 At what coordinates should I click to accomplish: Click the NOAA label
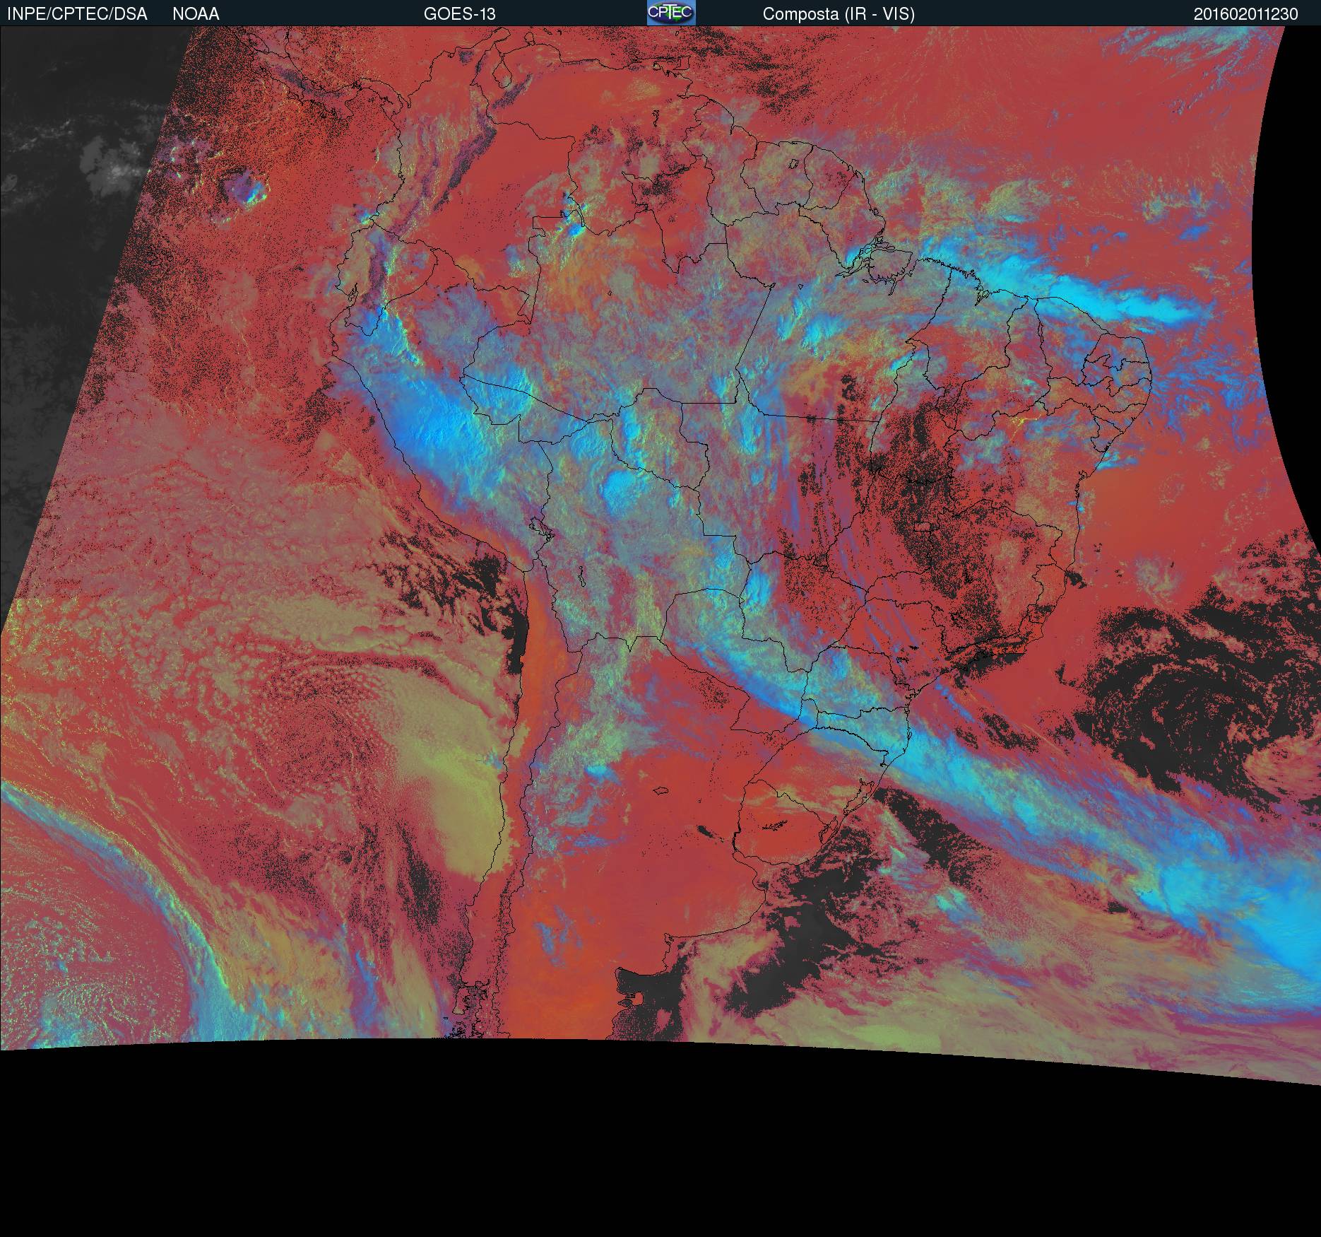tap(196, 14)
